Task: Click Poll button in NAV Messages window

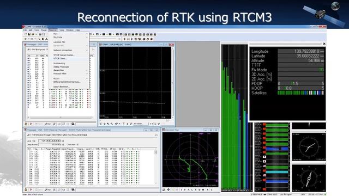Action: (x=47, y=124)
